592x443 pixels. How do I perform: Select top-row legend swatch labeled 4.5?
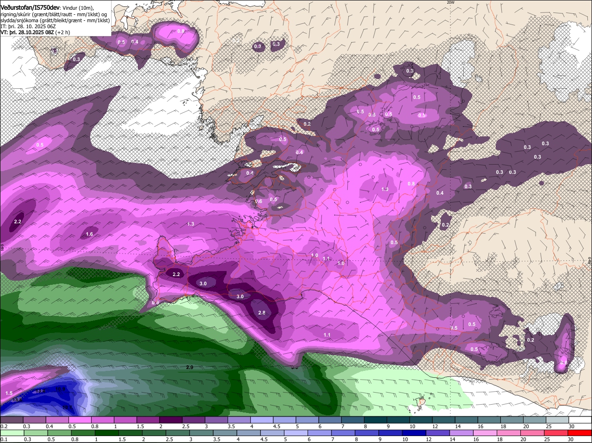(x=284, y=419)
